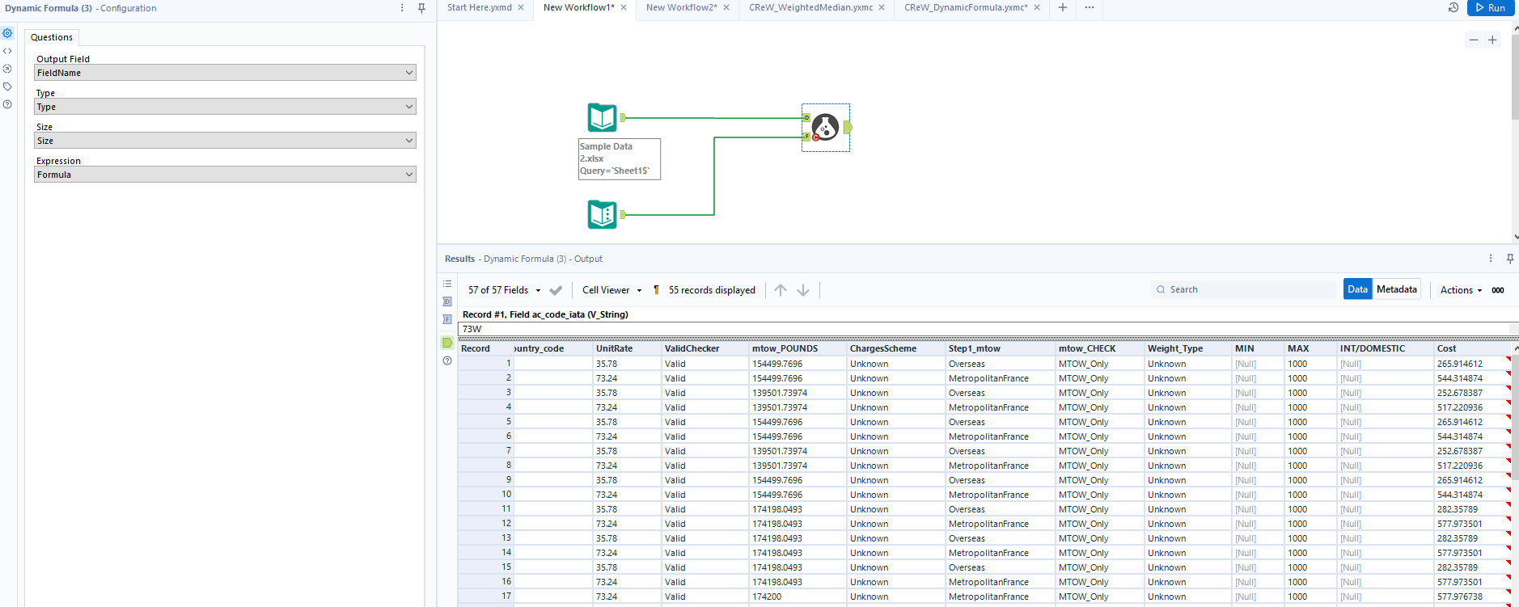The image size is (1519, 607).
Task: Open the Configuration gear tab in sidebar
Action: click(7, 33)
